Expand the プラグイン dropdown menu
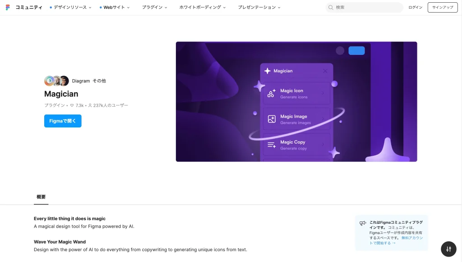This screenshot has height=262, width=462. (x=154, y=7)
